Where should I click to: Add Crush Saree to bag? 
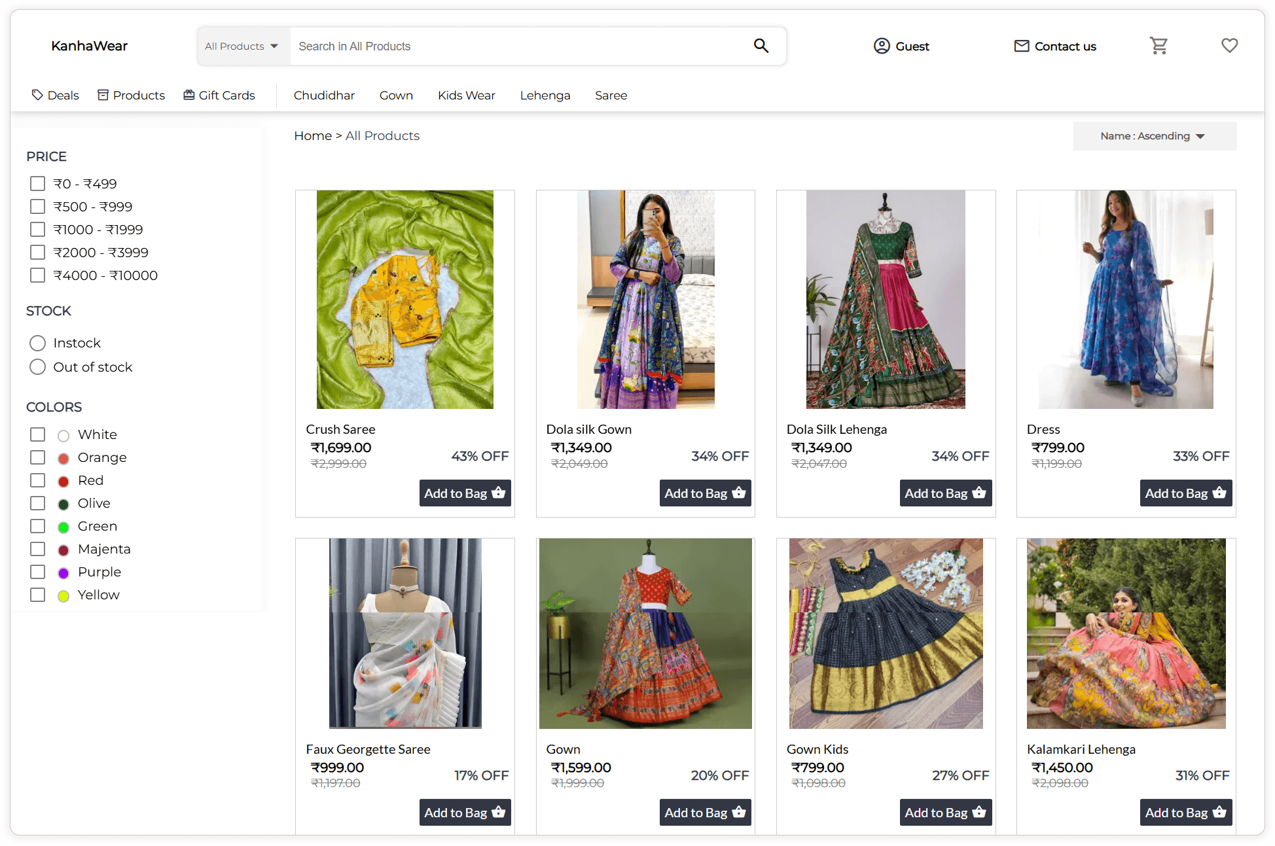(465, 493)
